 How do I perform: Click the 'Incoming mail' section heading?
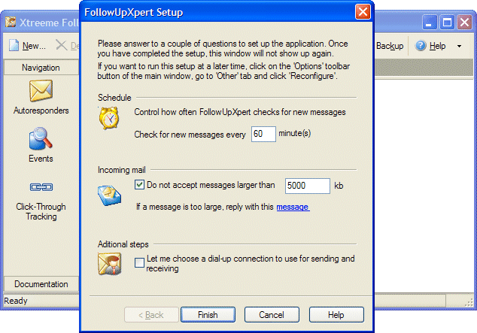122,170
